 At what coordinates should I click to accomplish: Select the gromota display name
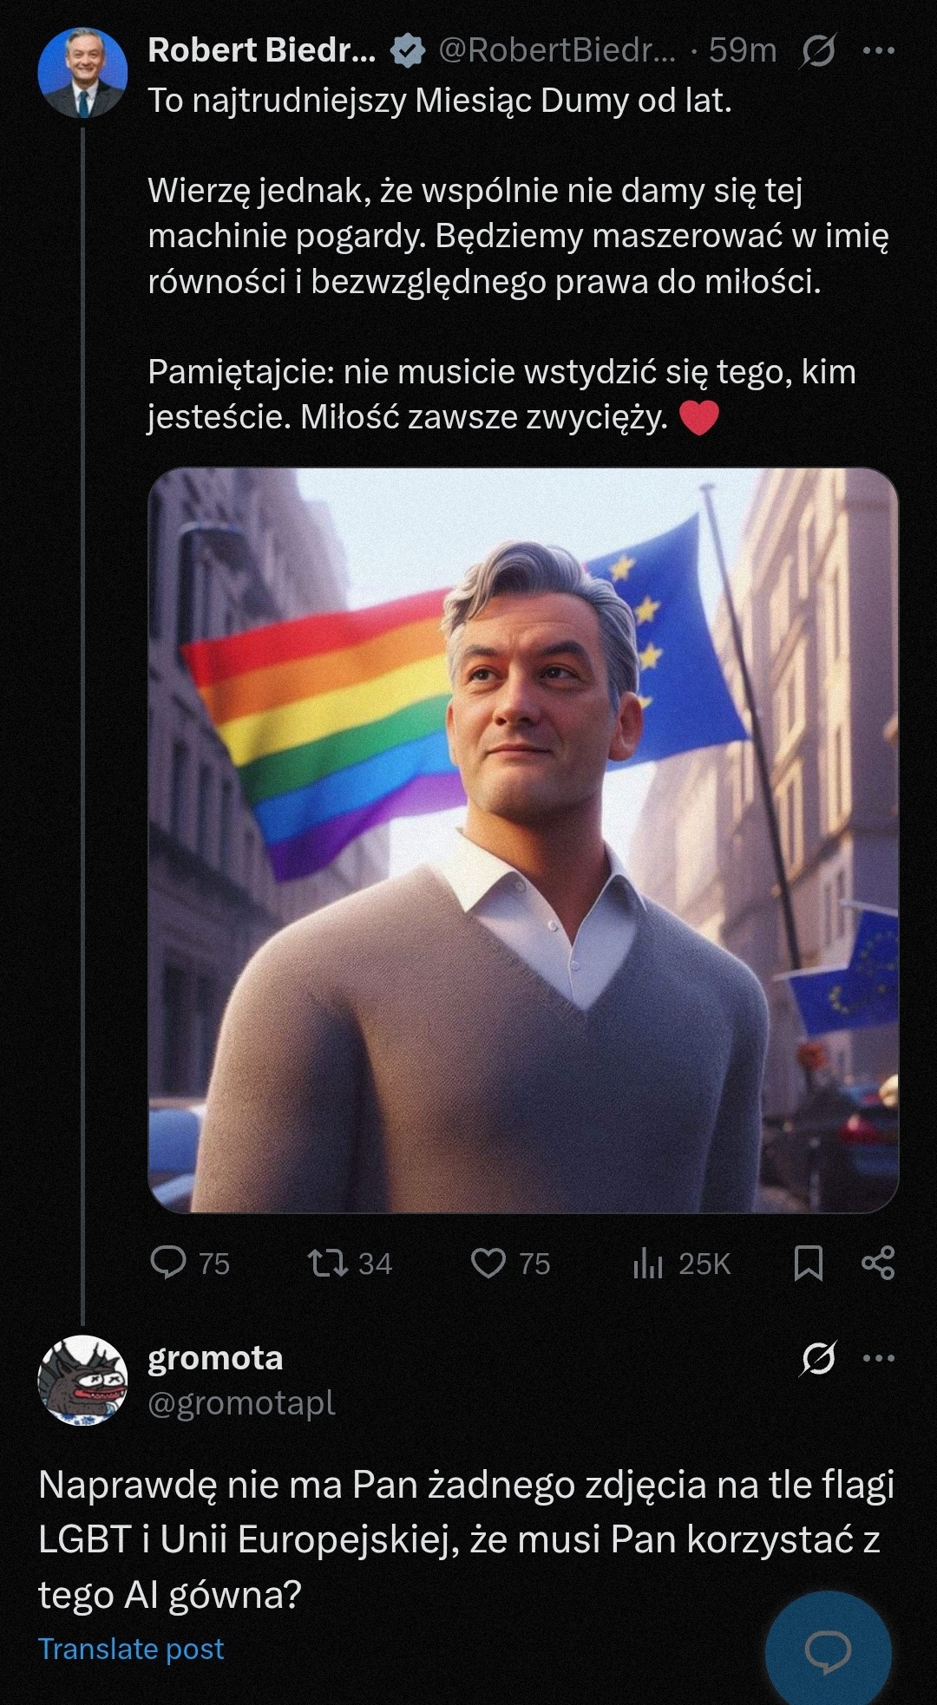pos(215,1358)
